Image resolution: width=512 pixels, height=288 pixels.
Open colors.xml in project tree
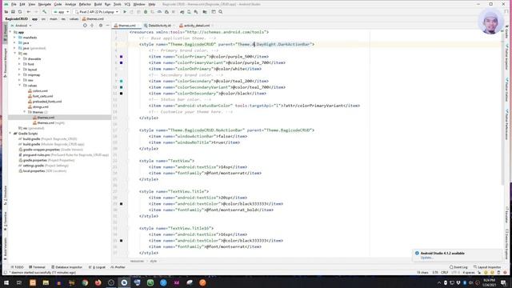point(38,90)
